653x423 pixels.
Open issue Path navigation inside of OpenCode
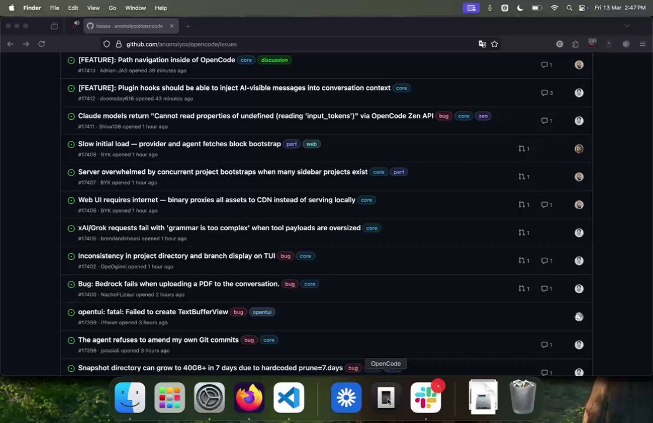pyautogui.click(x=156, y=60)
